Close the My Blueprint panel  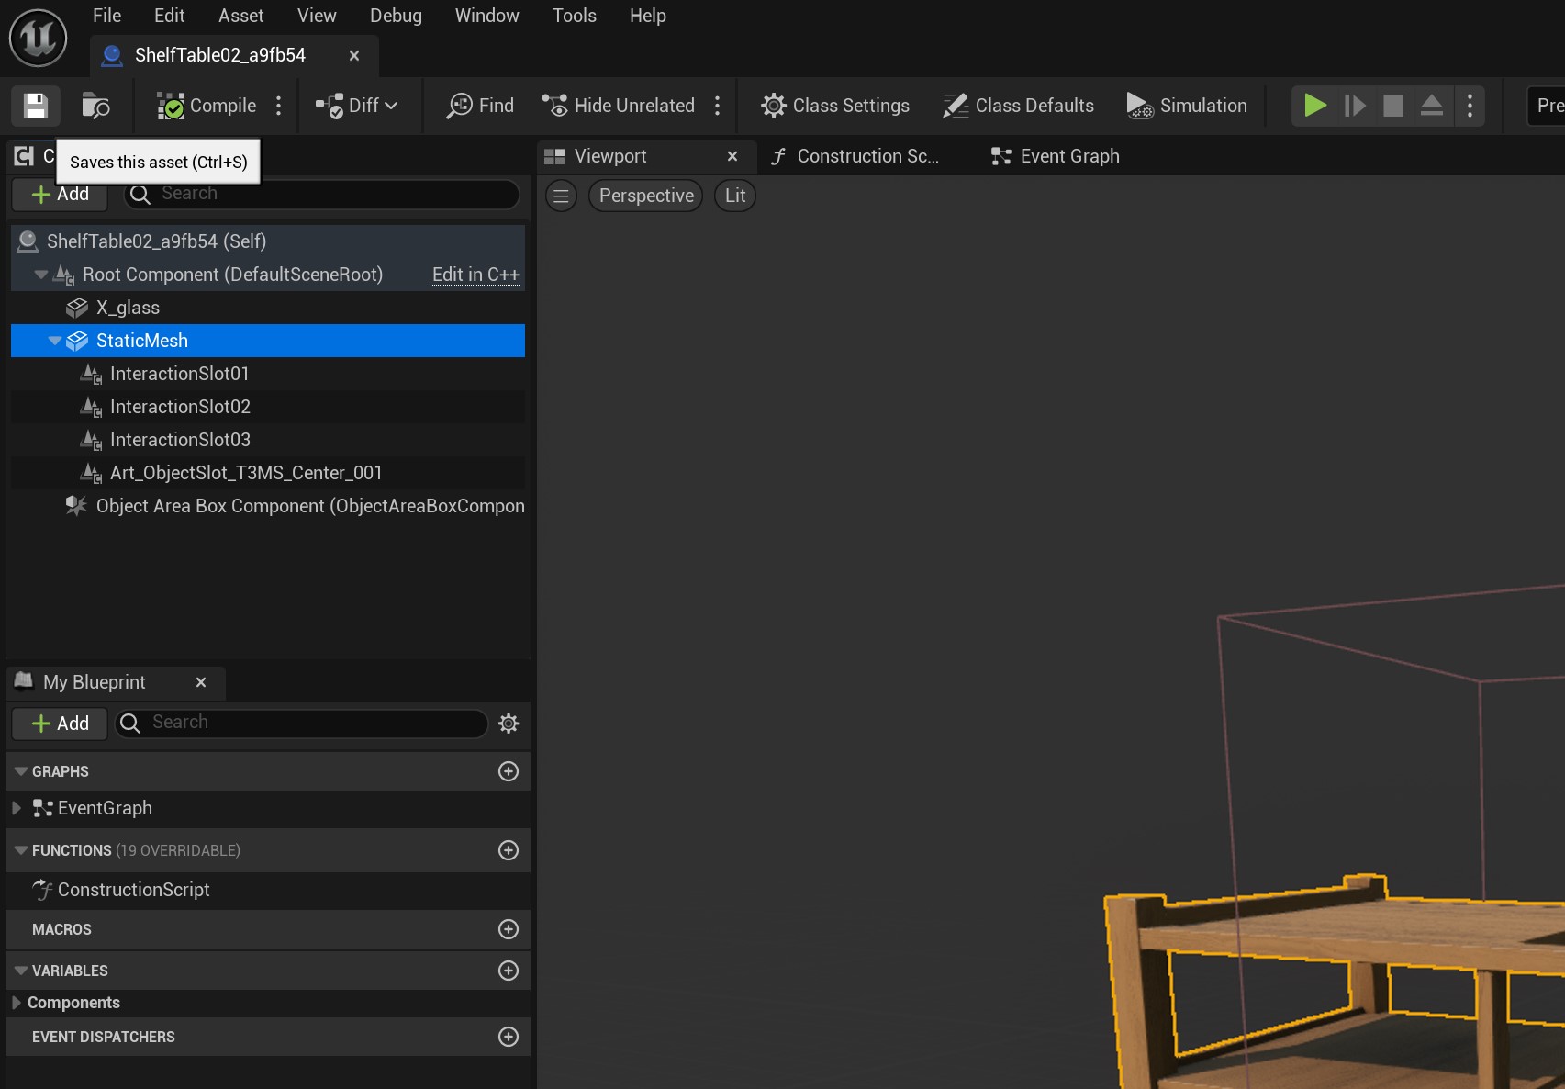(x=201, y=682)
